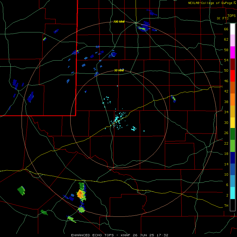This screenshot has width=237, height=237.
Task: Click the '38' legend value
Action: pos(226,102)
